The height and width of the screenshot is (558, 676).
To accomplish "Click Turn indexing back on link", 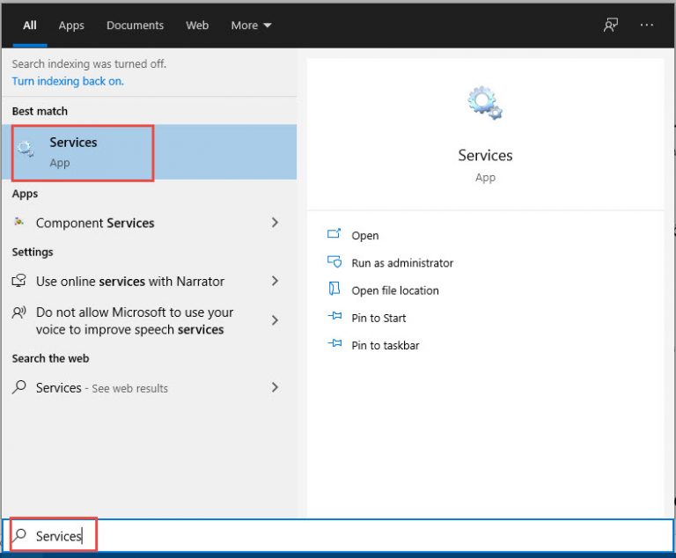I will tap(68, 81).
